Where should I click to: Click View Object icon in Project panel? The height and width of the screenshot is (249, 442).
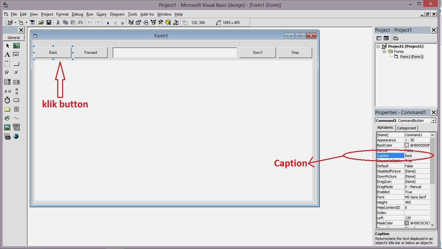click(386, 38)
